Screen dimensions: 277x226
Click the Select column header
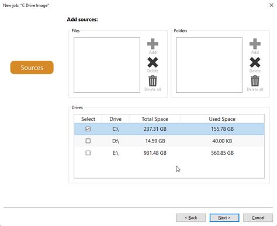tap(88, 119)
